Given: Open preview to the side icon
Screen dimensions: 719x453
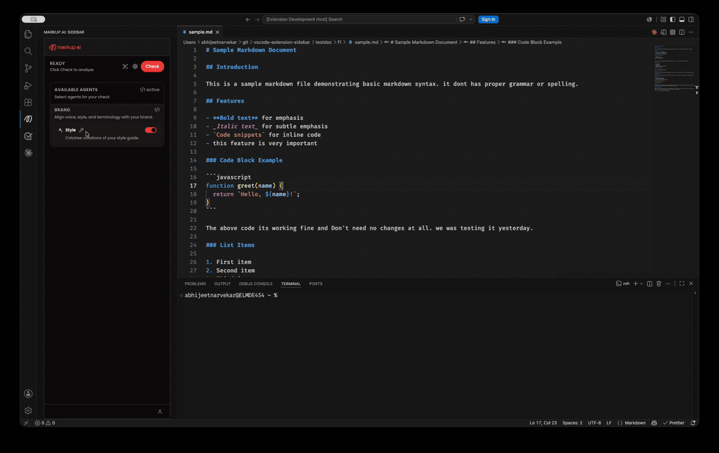Looking at the screenshot, I should (x=664, y=32).
